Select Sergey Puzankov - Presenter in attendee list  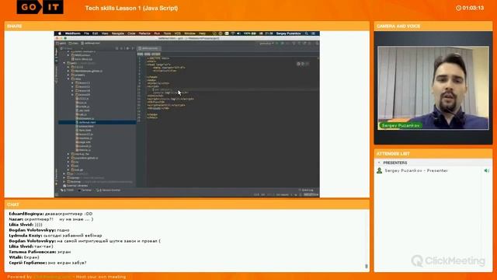click(x=416, y=170)
